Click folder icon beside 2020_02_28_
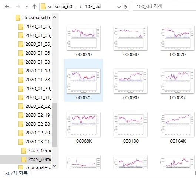The width and height of the screenshot is (196, 178). 21,124
